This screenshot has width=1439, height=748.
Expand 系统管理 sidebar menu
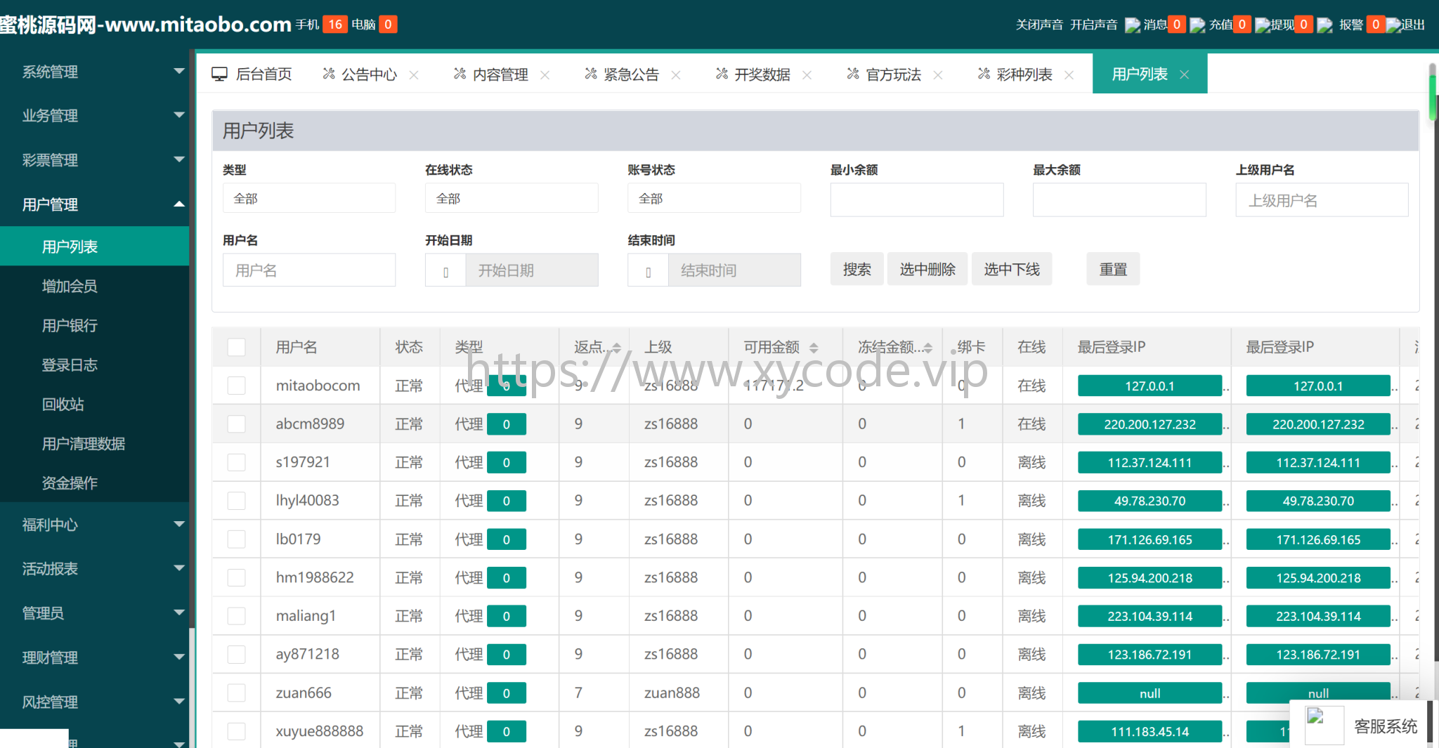[x=95, y=72]
